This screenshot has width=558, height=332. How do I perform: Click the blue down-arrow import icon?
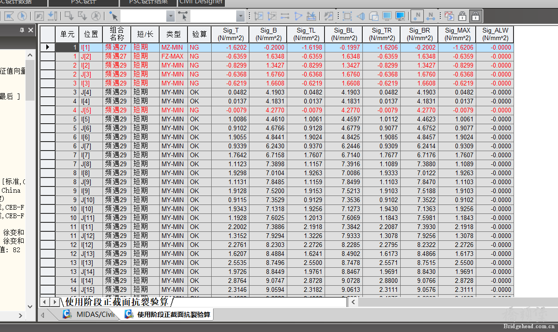tap(52, 16)
